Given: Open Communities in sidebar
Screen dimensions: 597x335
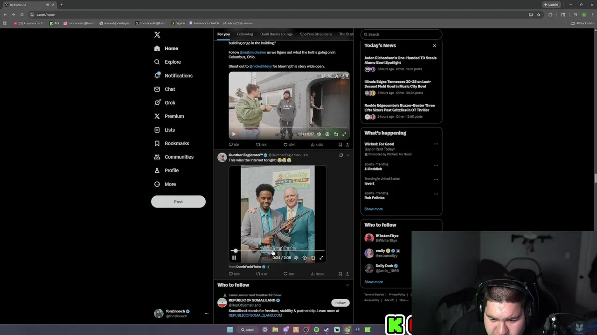Looking at the screenshot, I should 174,157.
